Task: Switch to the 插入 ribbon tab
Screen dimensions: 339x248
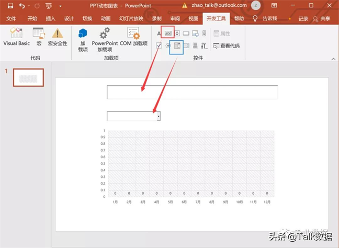Action: [x=51, y=18]
